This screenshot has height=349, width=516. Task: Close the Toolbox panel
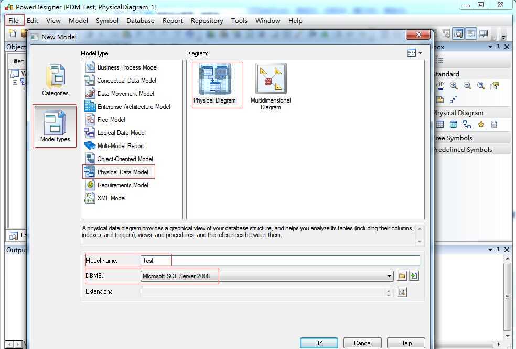[x=507, y=47]
